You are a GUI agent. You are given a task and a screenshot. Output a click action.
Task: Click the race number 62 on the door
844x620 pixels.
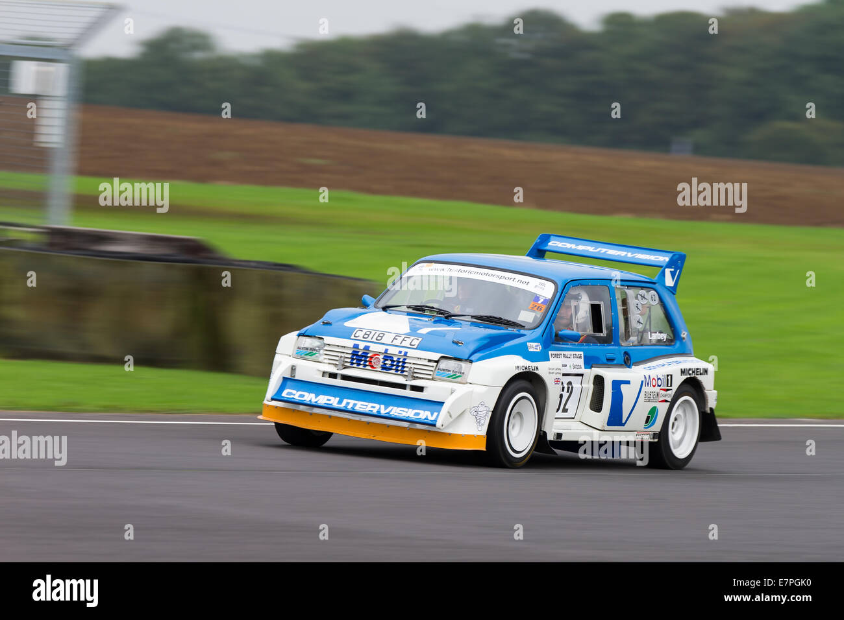[x=566, y=398]
